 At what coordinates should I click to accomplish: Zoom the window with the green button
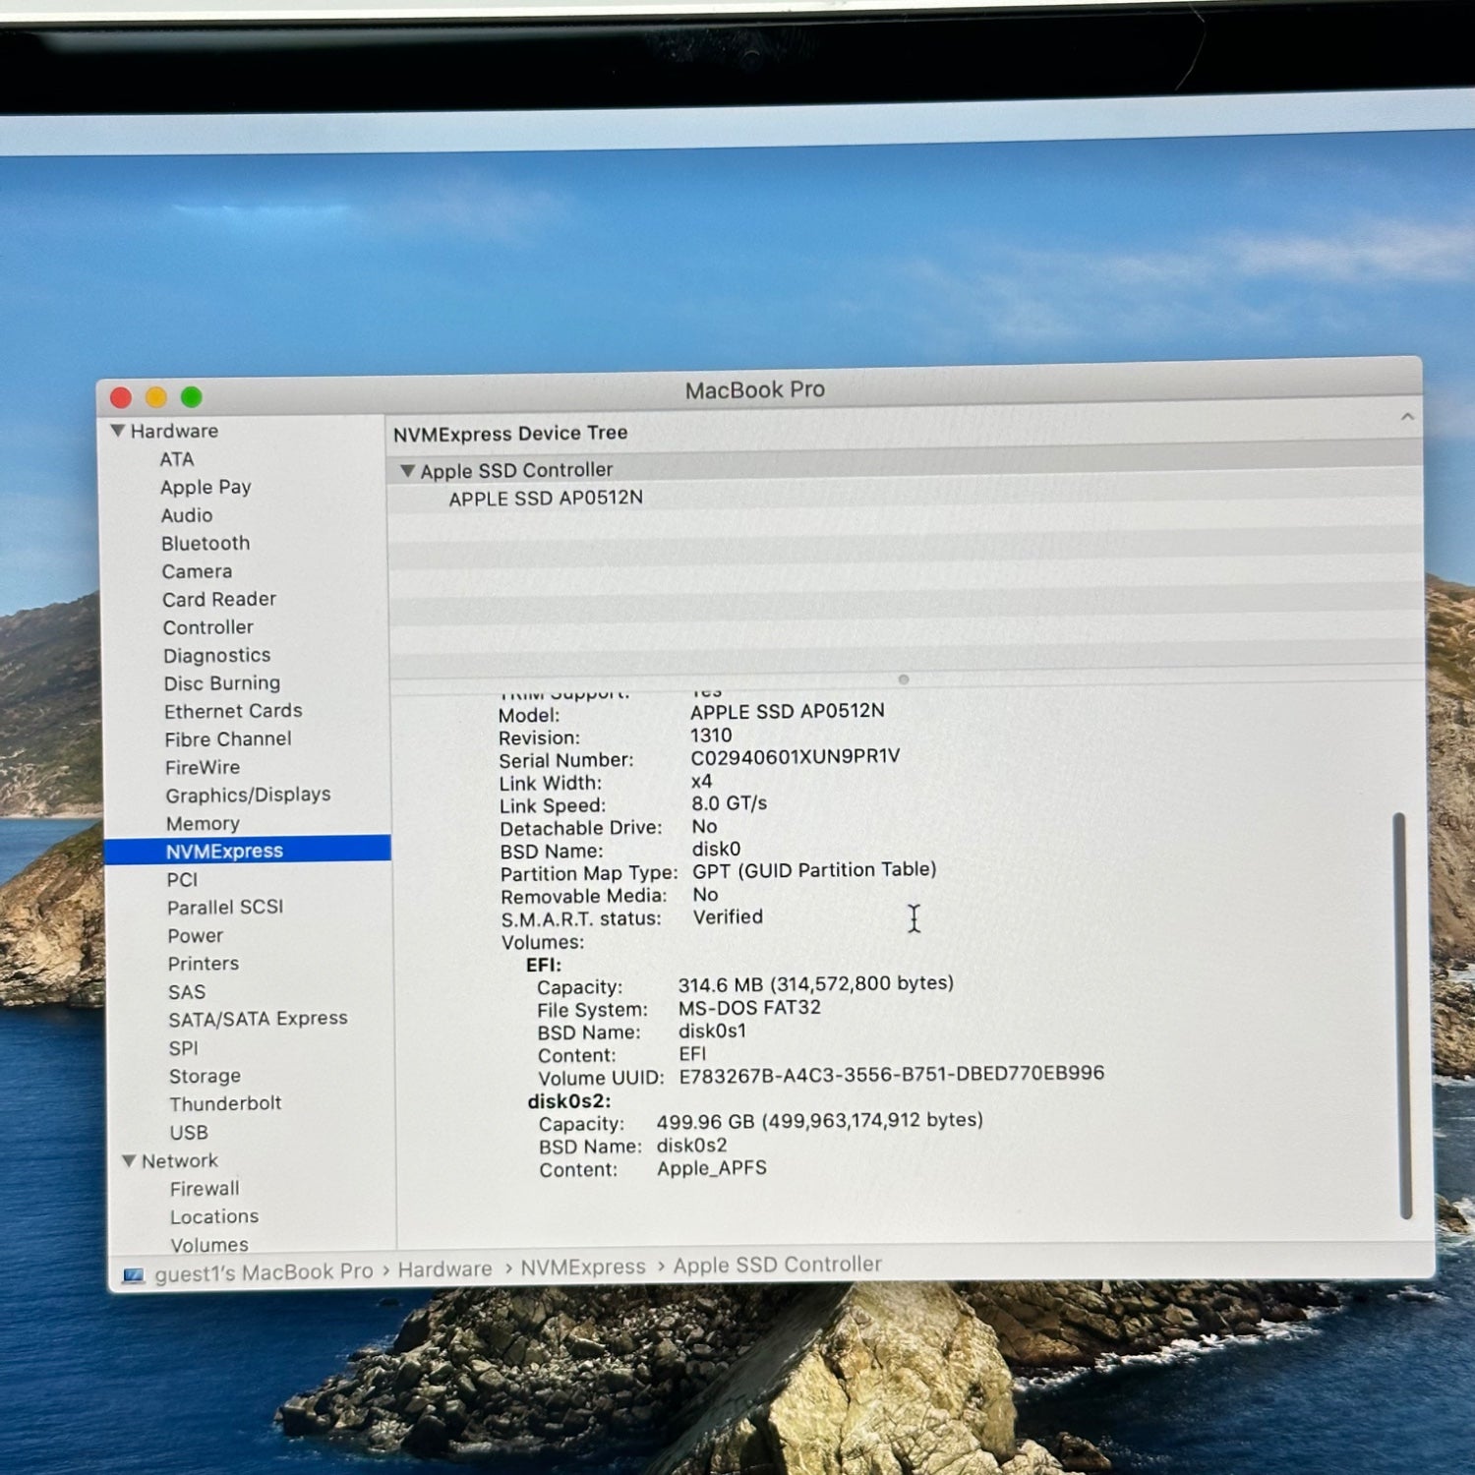coord(192,397)
